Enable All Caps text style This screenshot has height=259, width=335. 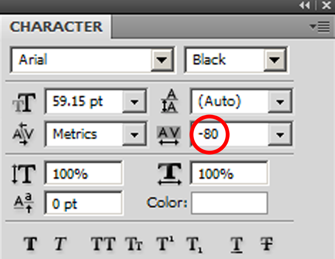click(x=103, y=243)
